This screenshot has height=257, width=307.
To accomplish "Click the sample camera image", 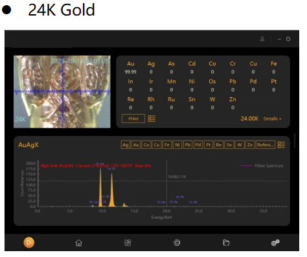I will 62,92.
